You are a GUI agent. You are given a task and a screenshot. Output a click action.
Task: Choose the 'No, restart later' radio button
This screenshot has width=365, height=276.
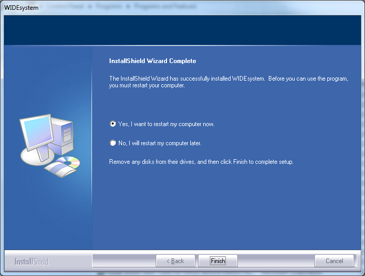(x=113, y=143)
